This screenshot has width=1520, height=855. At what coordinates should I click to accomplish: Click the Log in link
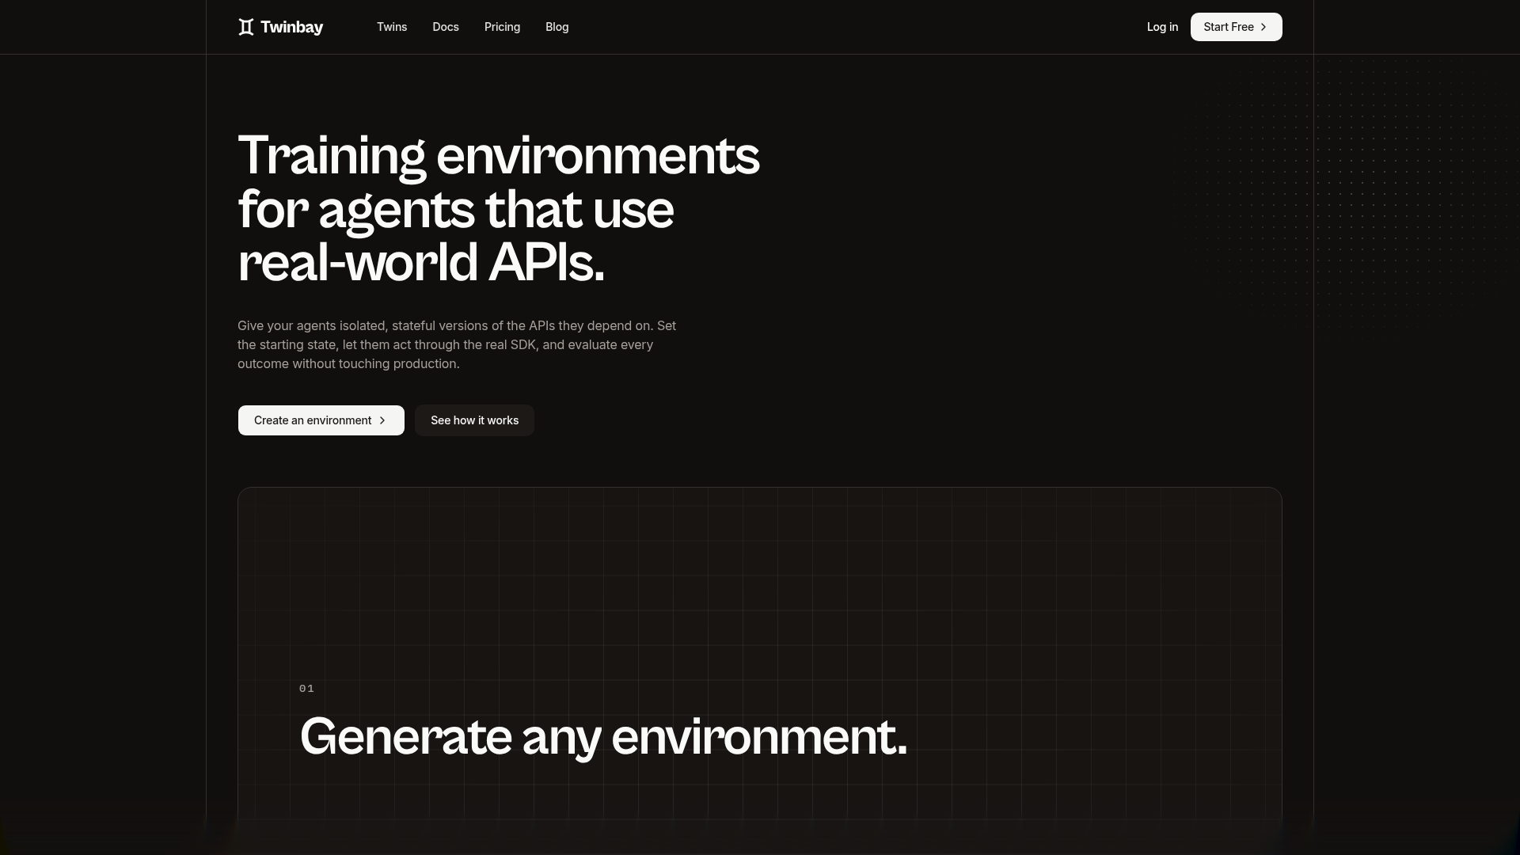click(x=1162, y=27)
